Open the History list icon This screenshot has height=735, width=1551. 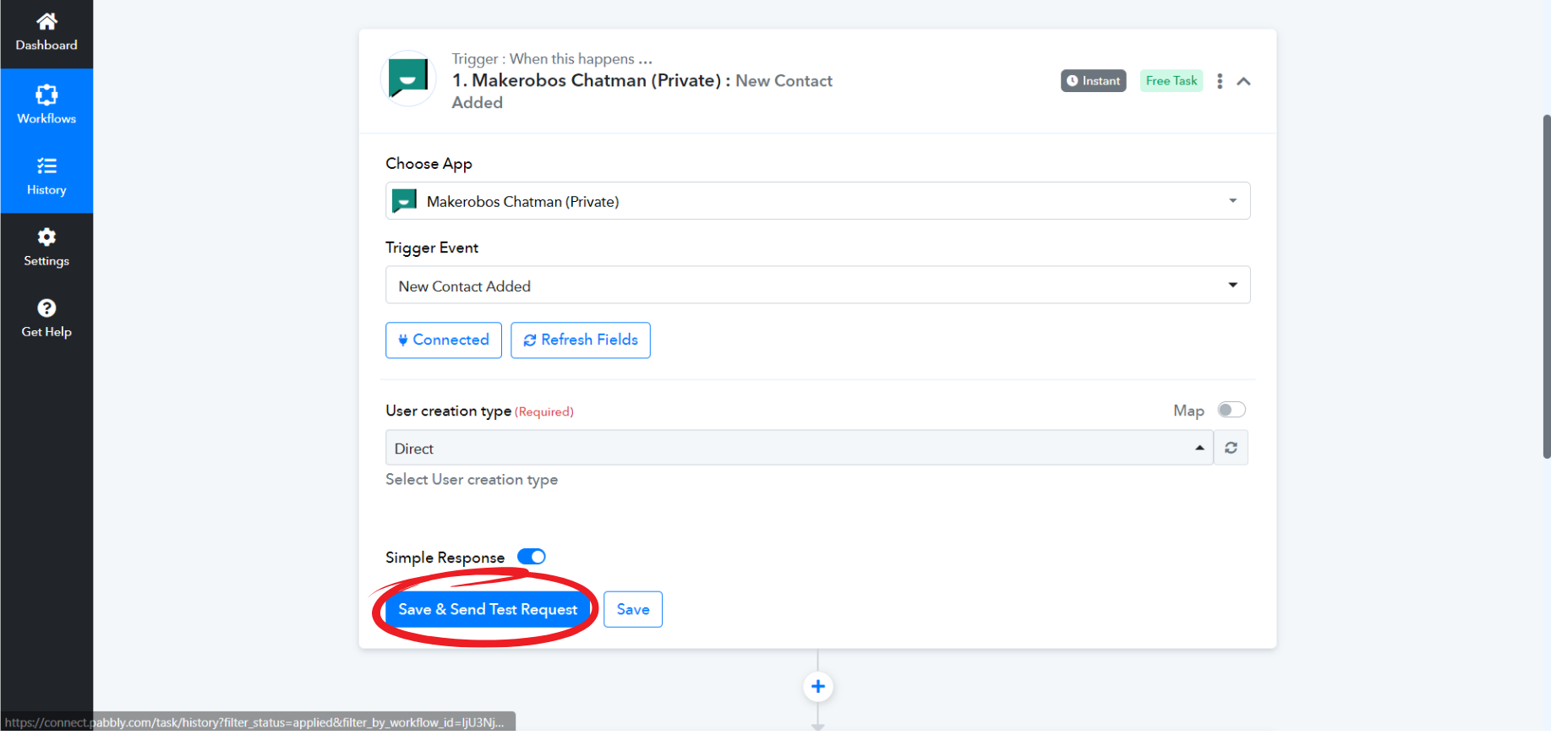click(x=46, y=166)
